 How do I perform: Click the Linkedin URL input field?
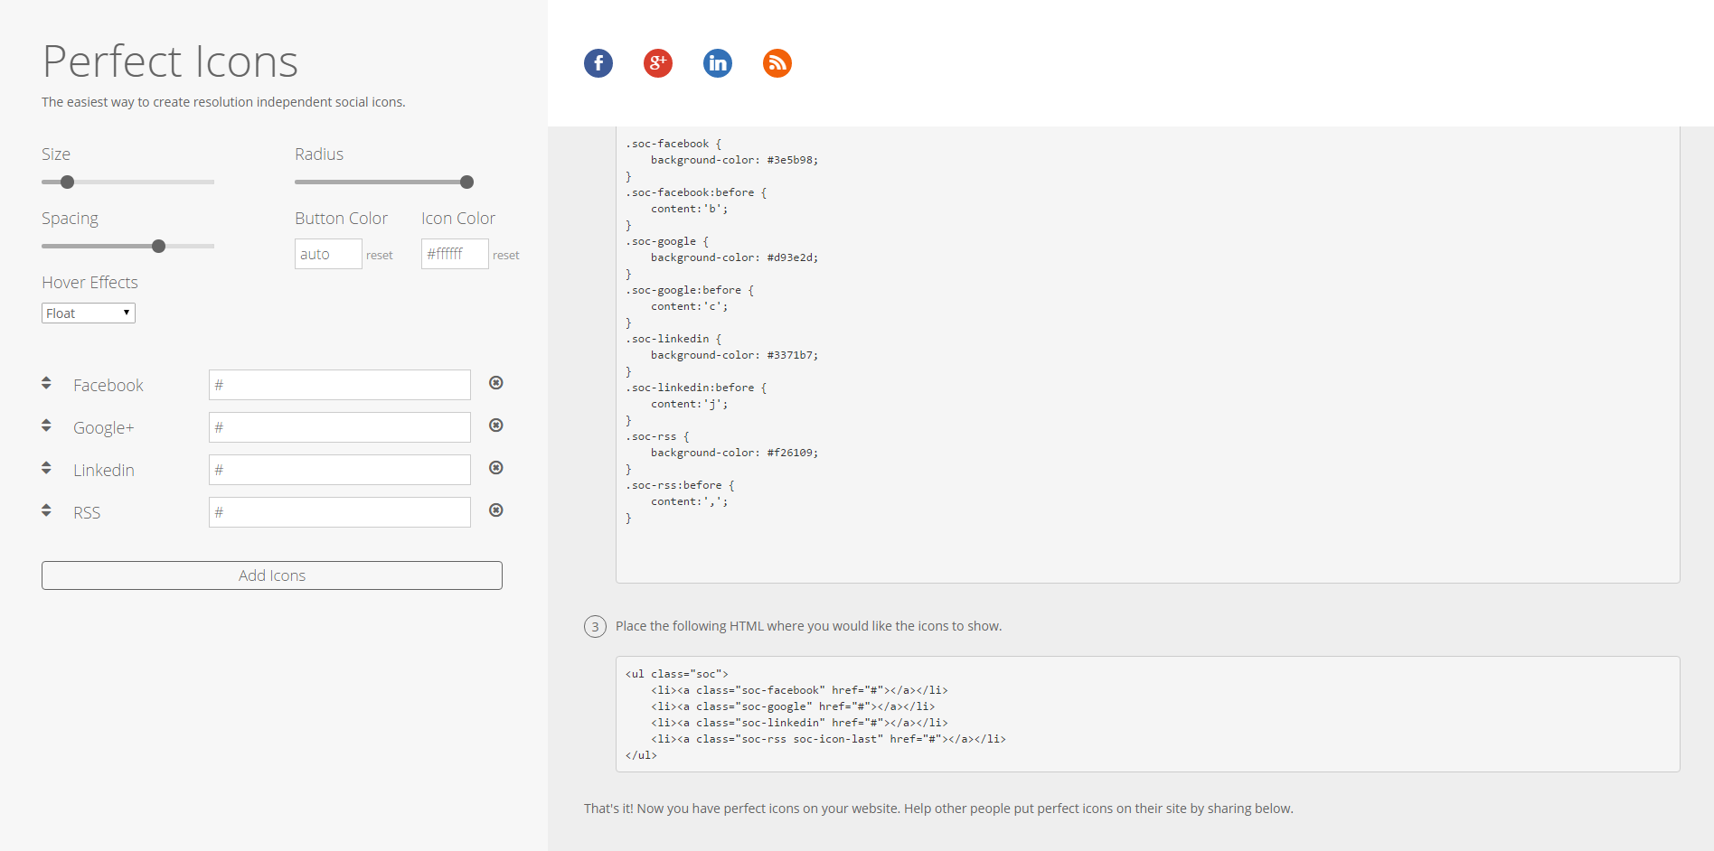point(340,470)
